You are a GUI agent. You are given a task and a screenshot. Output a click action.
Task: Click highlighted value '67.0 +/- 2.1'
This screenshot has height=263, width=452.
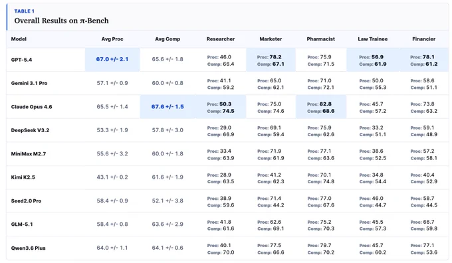tap(112, 59)
